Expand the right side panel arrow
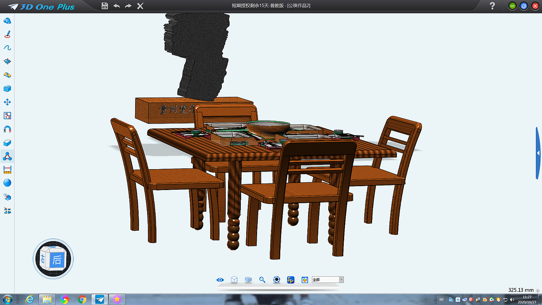 point(539,153)
